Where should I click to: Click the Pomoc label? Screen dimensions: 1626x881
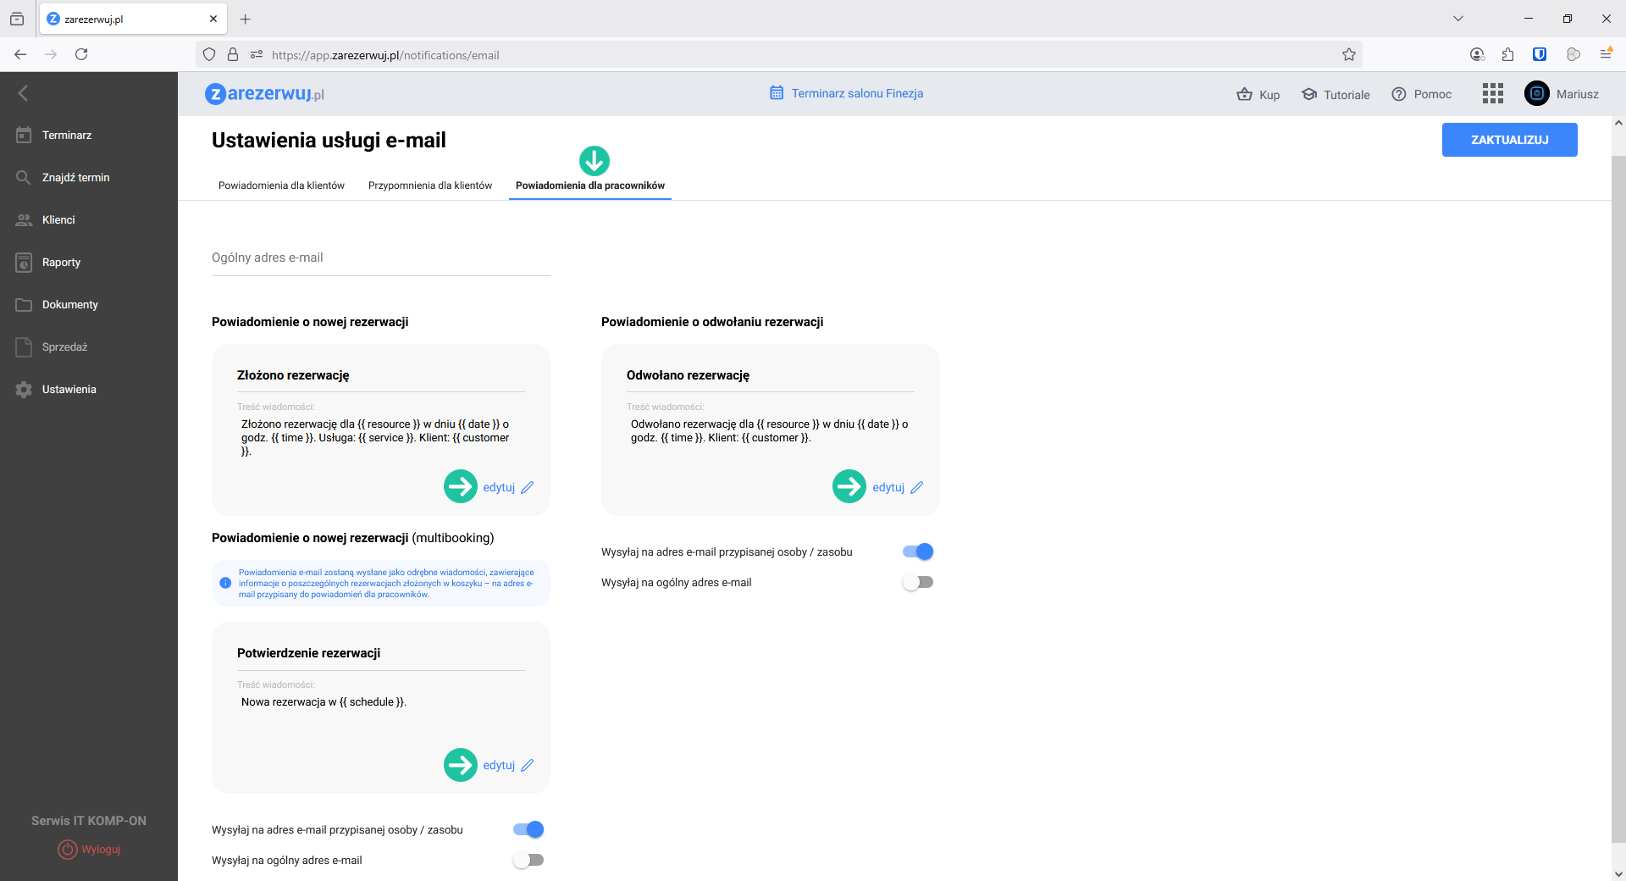point(1433,94)
